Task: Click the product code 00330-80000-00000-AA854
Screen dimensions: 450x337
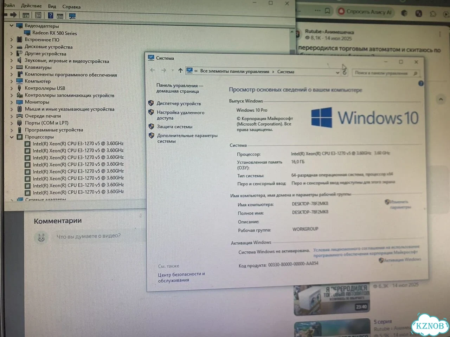Action: (293, 264)
